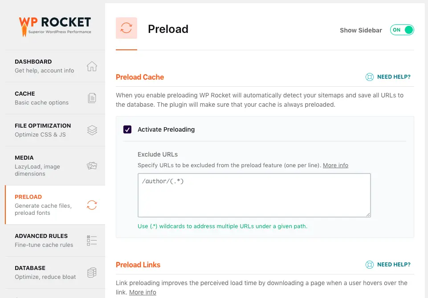
Task: Click the Media images icon
Action: point(92,166)
